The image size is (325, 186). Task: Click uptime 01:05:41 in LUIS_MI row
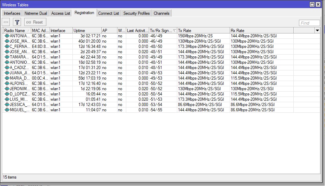[93, 99]
